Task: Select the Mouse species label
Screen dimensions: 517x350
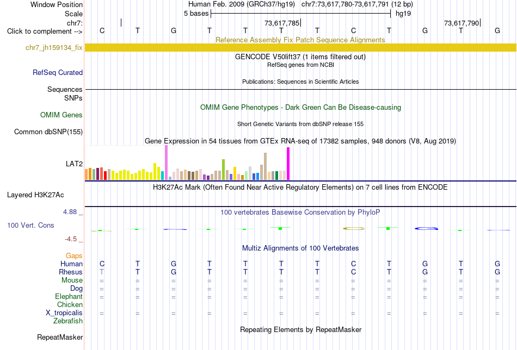Action: [72, 280]
